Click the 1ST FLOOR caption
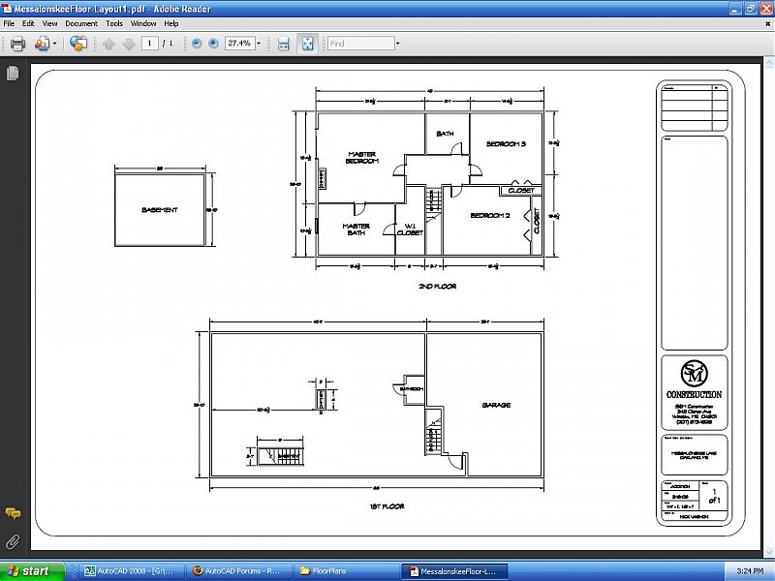Viewport: 775px width, 581px height. 387,506
